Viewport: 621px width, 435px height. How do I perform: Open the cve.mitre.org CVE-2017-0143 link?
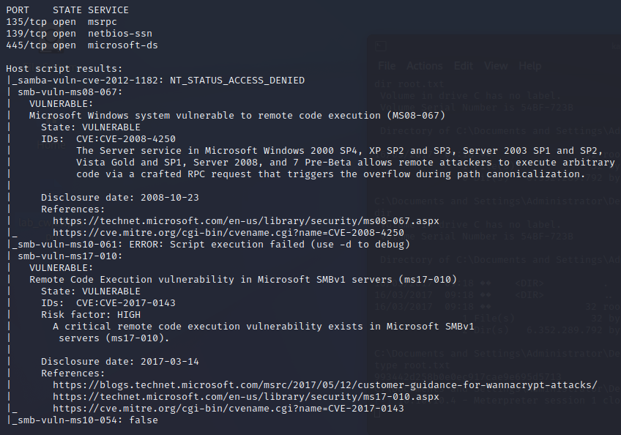click(228, 409)
